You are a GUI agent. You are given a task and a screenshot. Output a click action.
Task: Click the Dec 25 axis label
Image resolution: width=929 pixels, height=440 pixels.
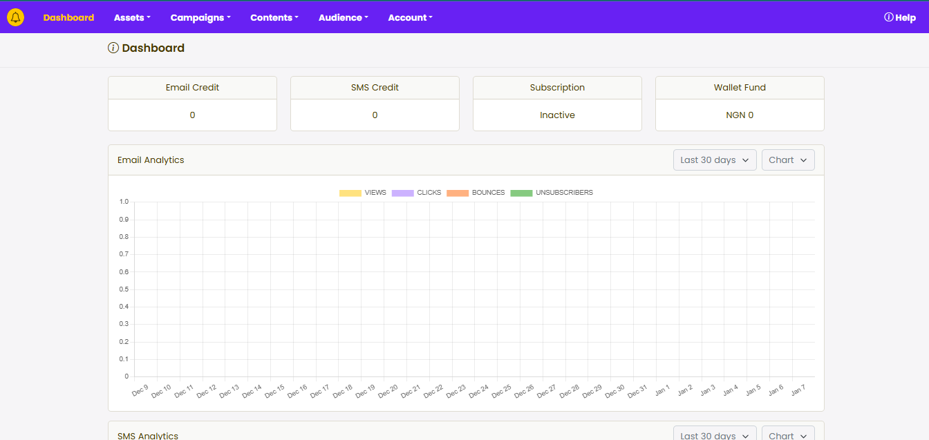coord(502,392)
